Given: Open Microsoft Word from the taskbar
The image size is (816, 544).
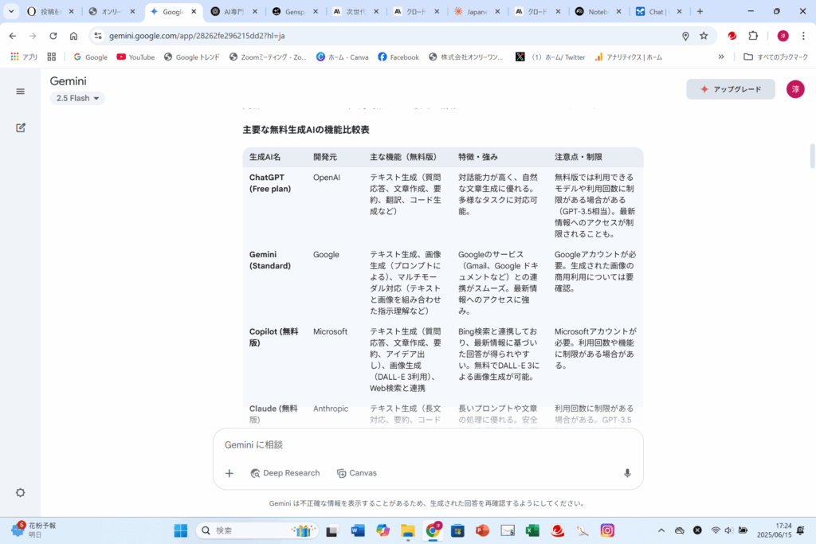Looking at the screenshot, I should pyautogui.click(x=358, y=530).
